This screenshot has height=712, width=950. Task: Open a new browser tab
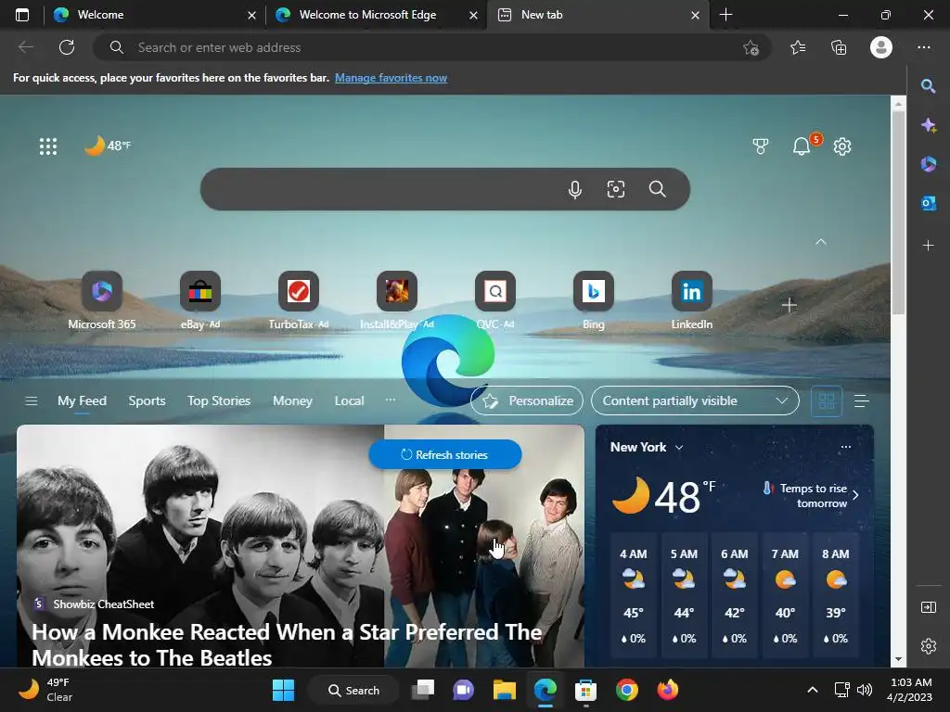click(x=725, y=15)
